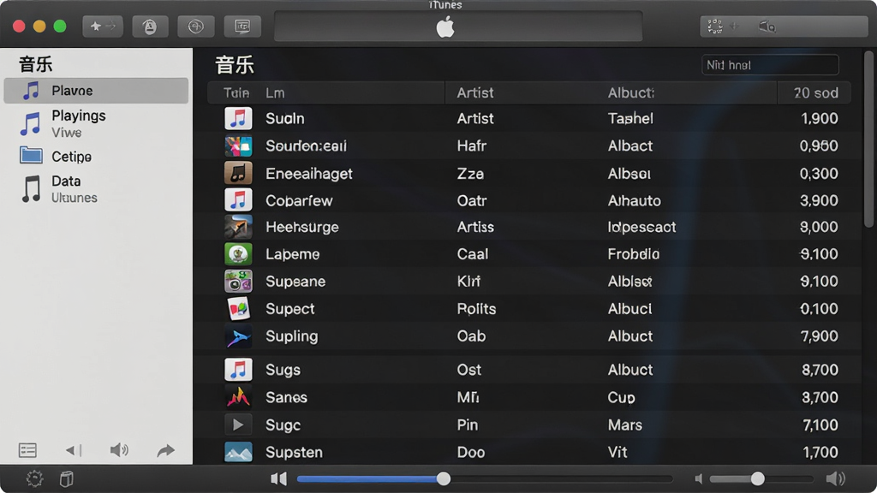Click the album Frobdlo
The image size is (877, 493).
coord(633,253)
